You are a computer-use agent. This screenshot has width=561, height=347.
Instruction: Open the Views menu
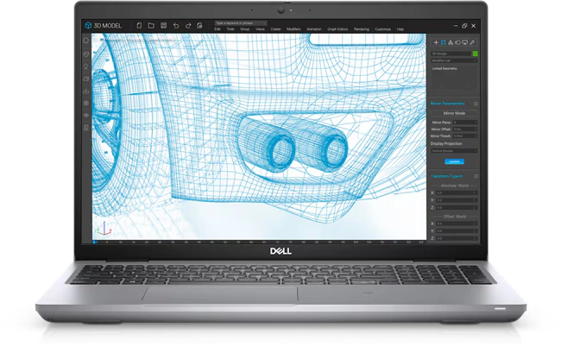tap(260, 29)
